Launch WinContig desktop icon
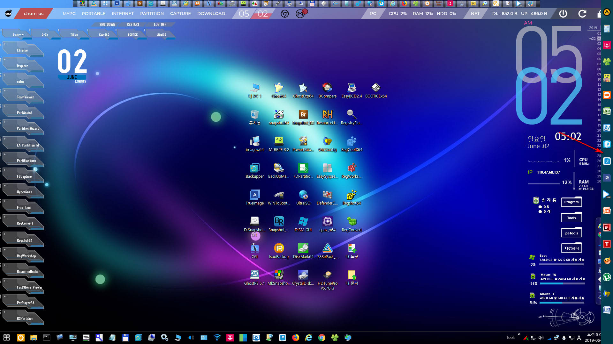The width and height of the screenshot is (613, 344). [x=327, y=144]
